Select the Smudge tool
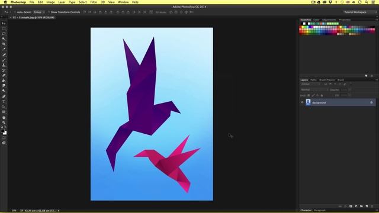The image size is (379, 213). point(4,86)
